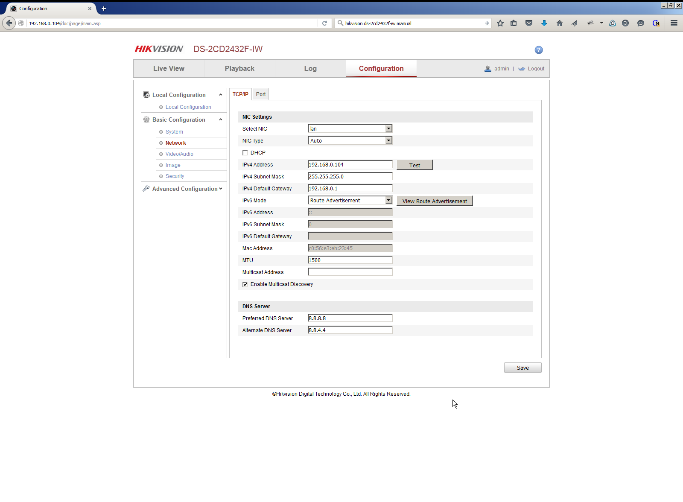683x502 pixels.
Task: Open the chat smiley bubble icon
Action: (641, 23)
